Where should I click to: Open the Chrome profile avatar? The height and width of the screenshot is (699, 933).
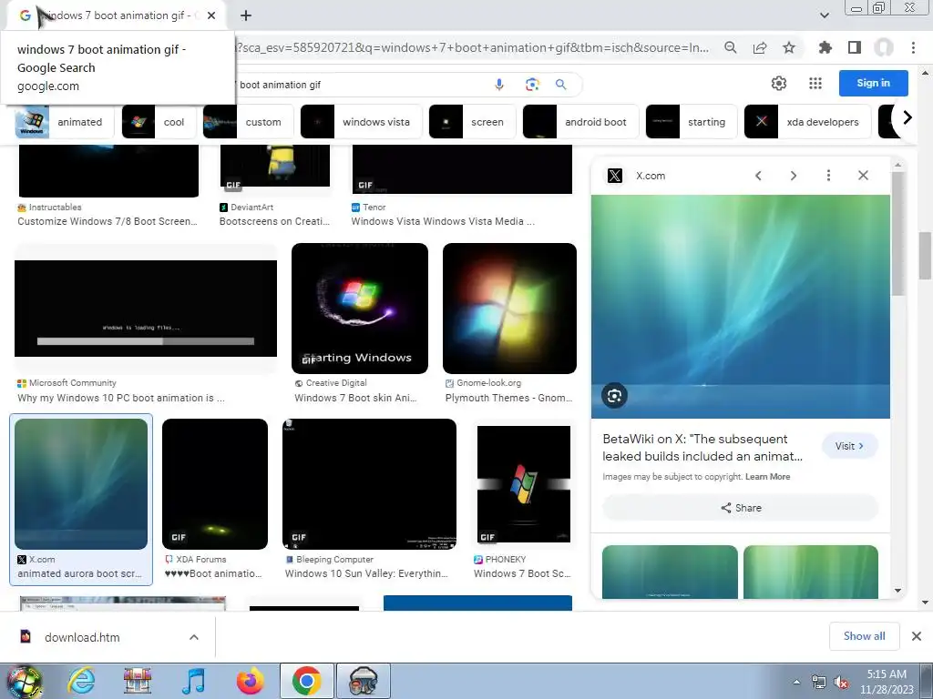[884, 47]
